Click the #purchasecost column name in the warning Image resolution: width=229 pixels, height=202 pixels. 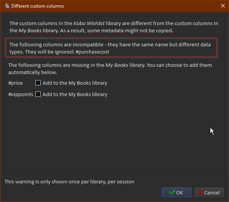[x=91, y=52]
